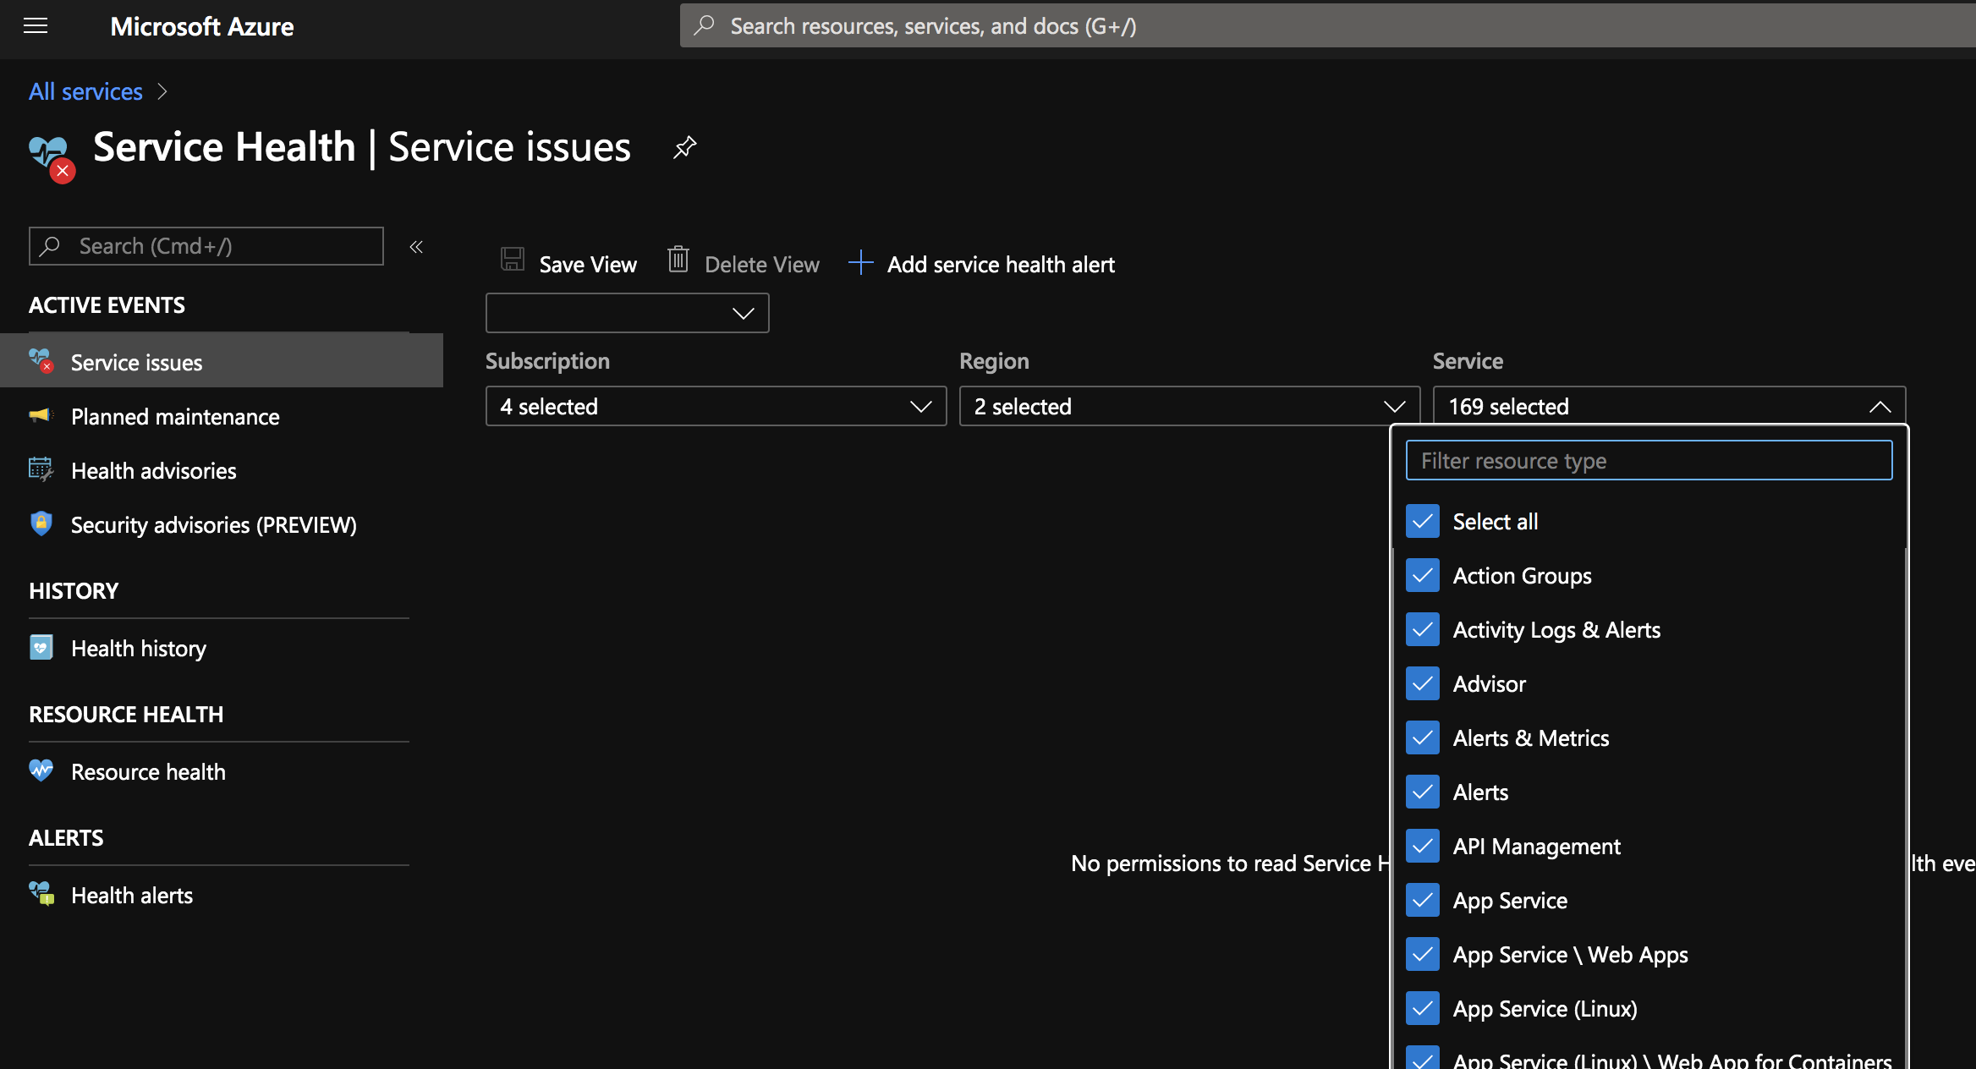The height and width of the screenshot is (1069, 1976).
Task: Uncheck App Service \ Web Apps checkbox
Action: point(1423,954)
